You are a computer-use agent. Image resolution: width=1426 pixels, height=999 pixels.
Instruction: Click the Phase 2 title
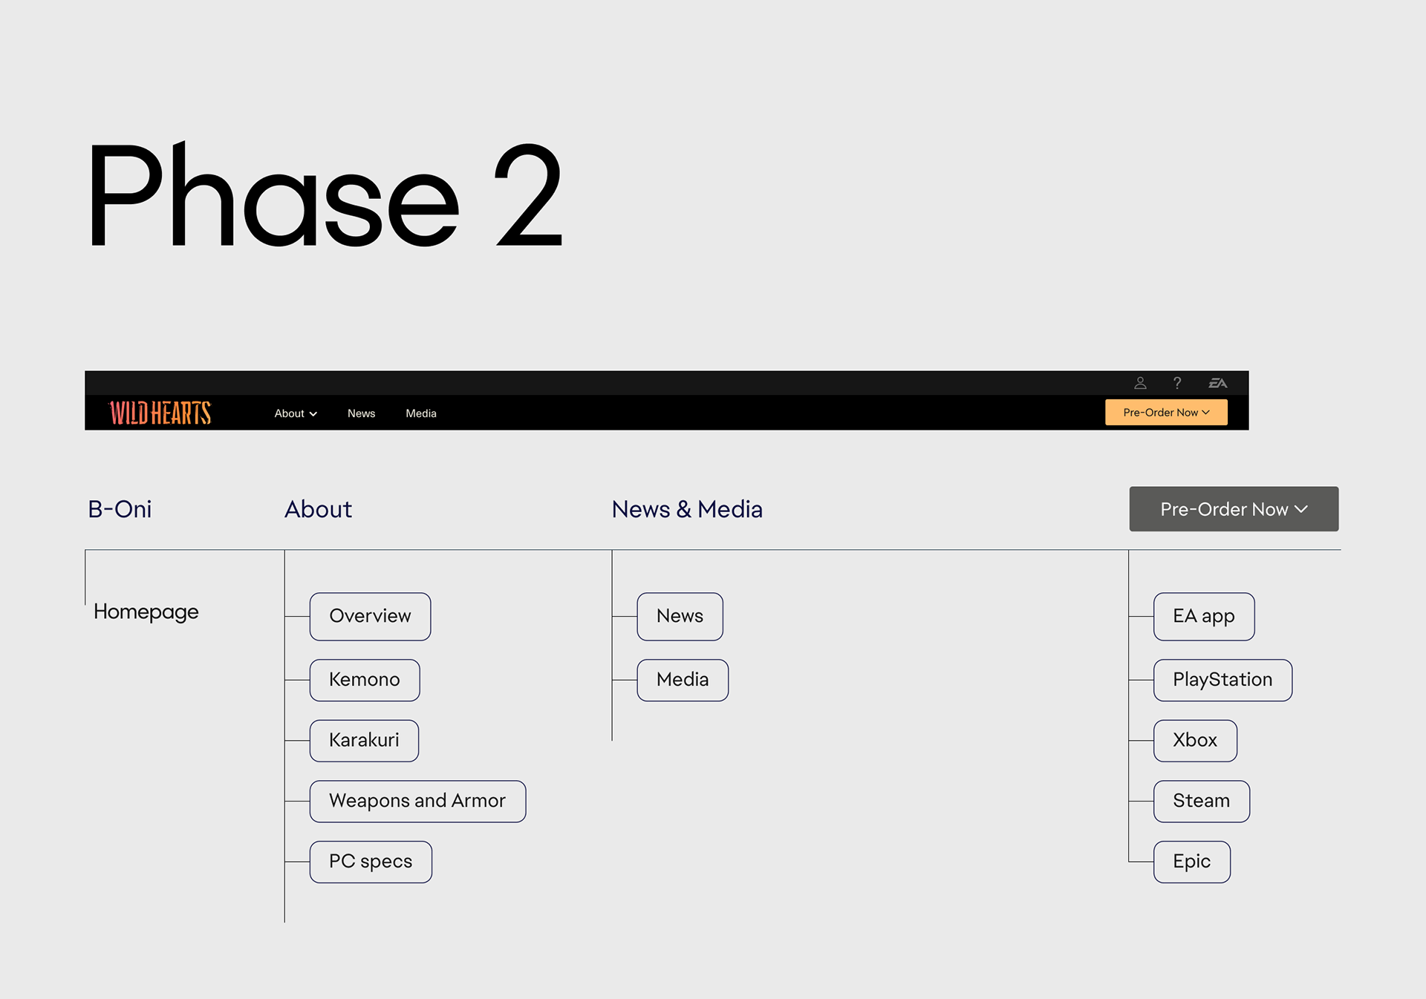325,194
